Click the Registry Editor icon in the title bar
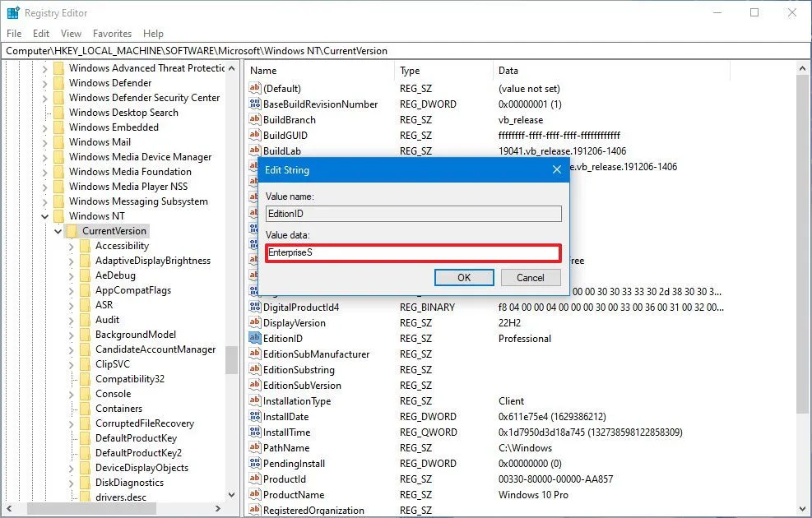Screen dimensions: 812x518 12,12
